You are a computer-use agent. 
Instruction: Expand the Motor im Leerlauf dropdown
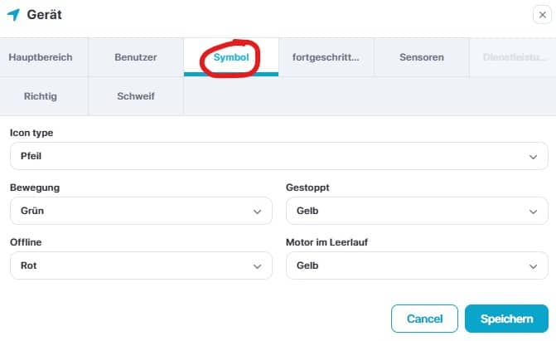click(x=416, y=265)
